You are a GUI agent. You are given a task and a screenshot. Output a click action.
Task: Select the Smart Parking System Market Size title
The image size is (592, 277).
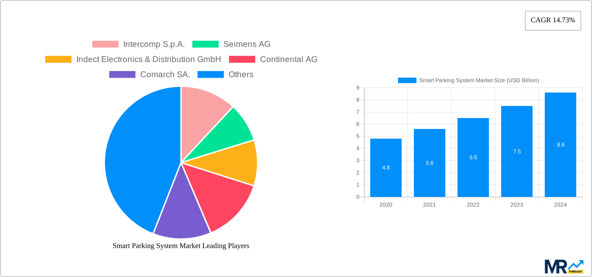pos(479,80)
